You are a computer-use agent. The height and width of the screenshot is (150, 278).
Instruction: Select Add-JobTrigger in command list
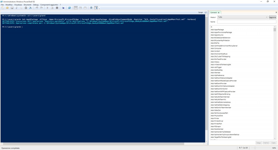(216, 67)
